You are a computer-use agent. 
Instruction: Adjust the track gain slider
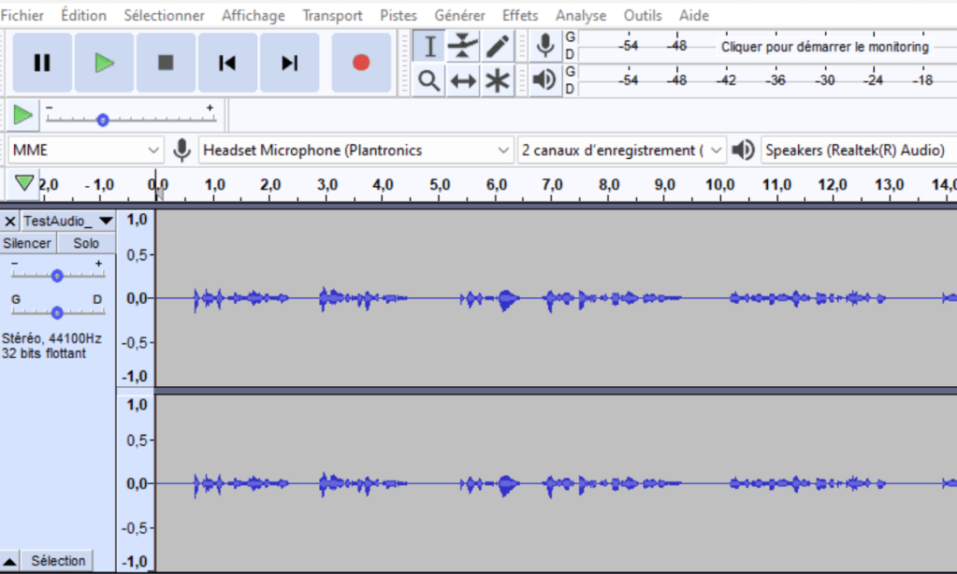click(56, 274)
